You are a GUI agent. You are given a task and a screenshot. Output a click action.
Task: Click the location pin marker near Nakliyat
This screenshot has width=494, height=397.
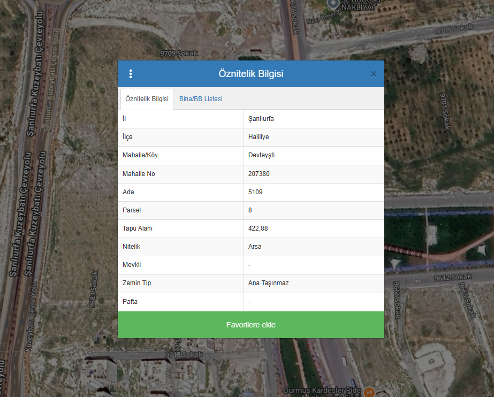coord(333,4)
